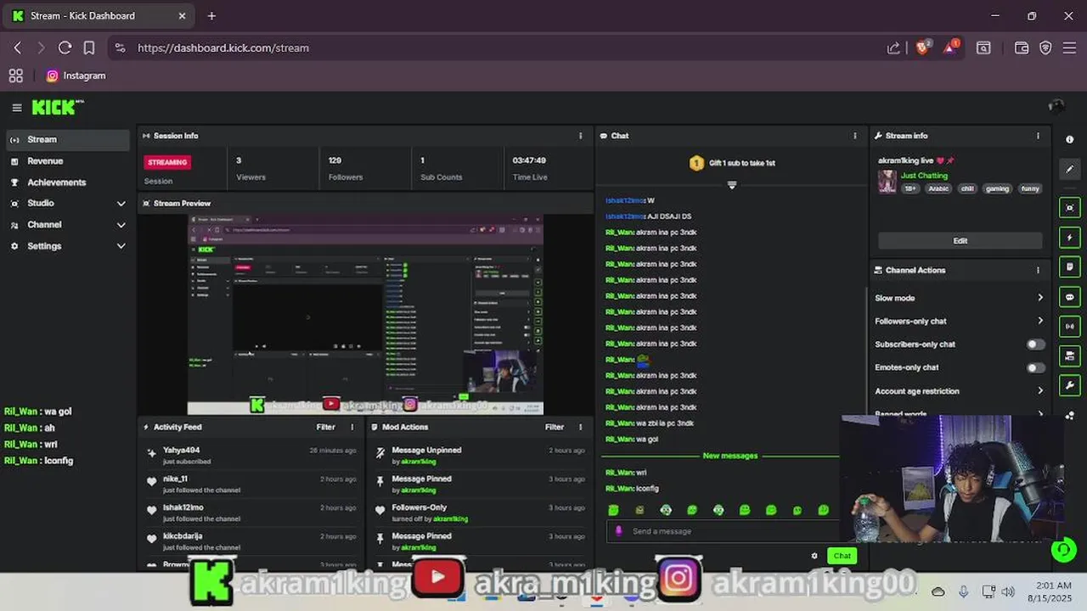Reload the page with refresh icon

[x=65, y=48]
